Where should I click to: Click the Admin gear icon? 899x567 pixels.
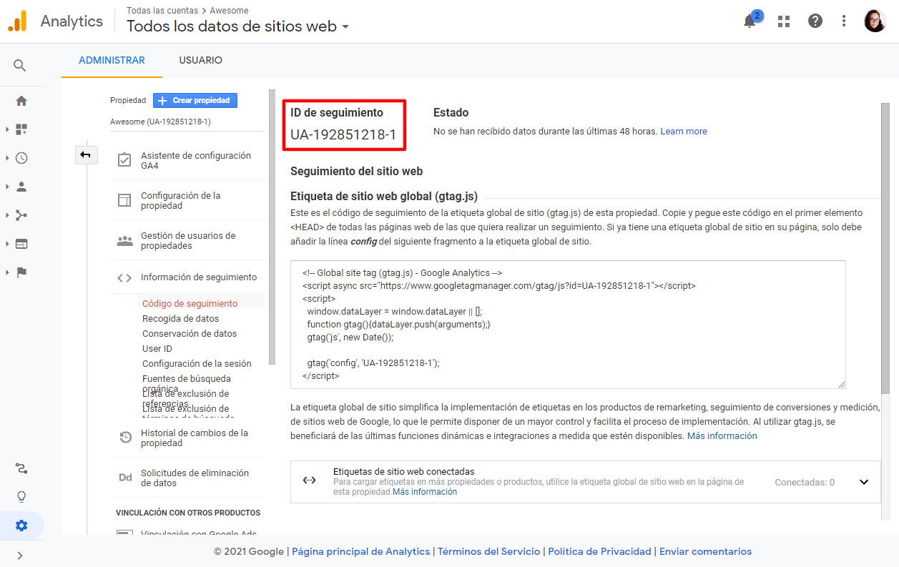21,526
